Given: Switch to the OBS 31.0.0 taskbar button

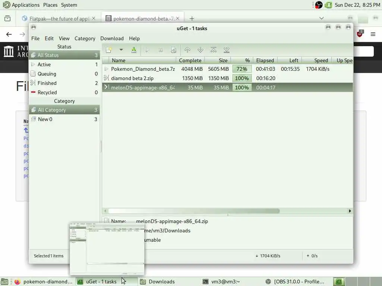Looking at the screenshot, I should tap(295, 282).
